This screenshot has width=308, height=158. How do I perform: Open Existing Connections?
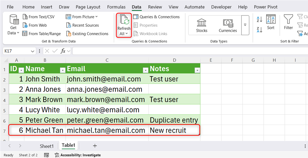click(x=87, y=34)
